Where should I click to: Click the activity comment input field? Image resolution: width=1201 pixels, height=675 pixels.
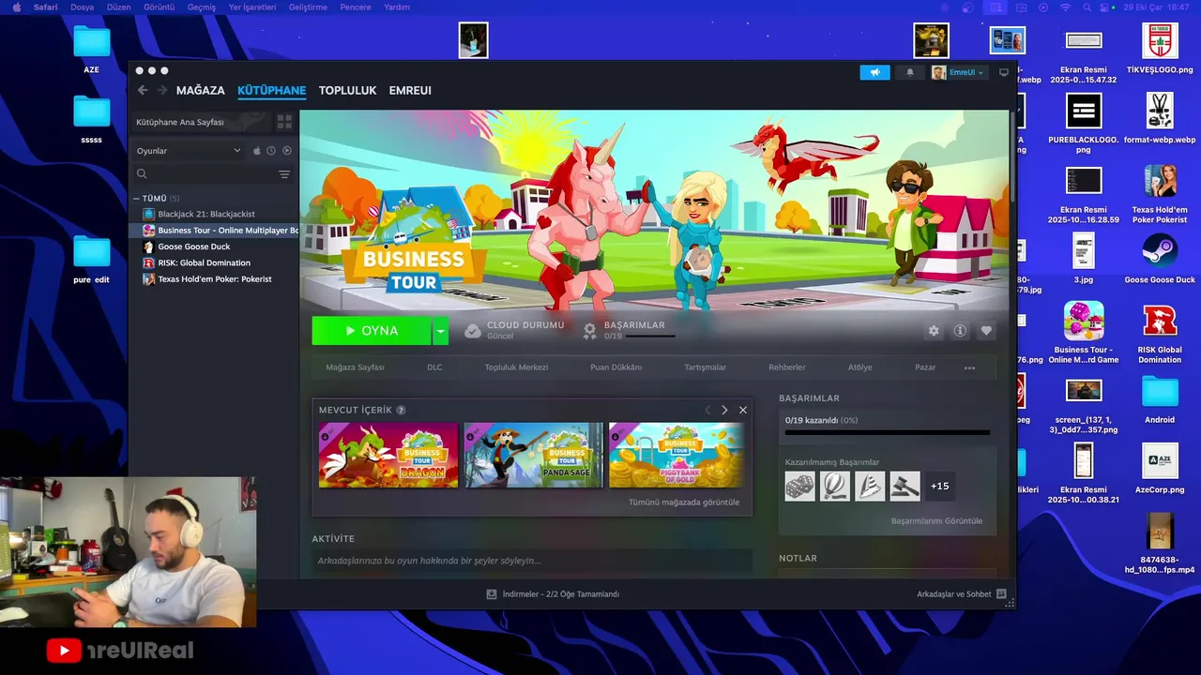click(x=532, y=561)
